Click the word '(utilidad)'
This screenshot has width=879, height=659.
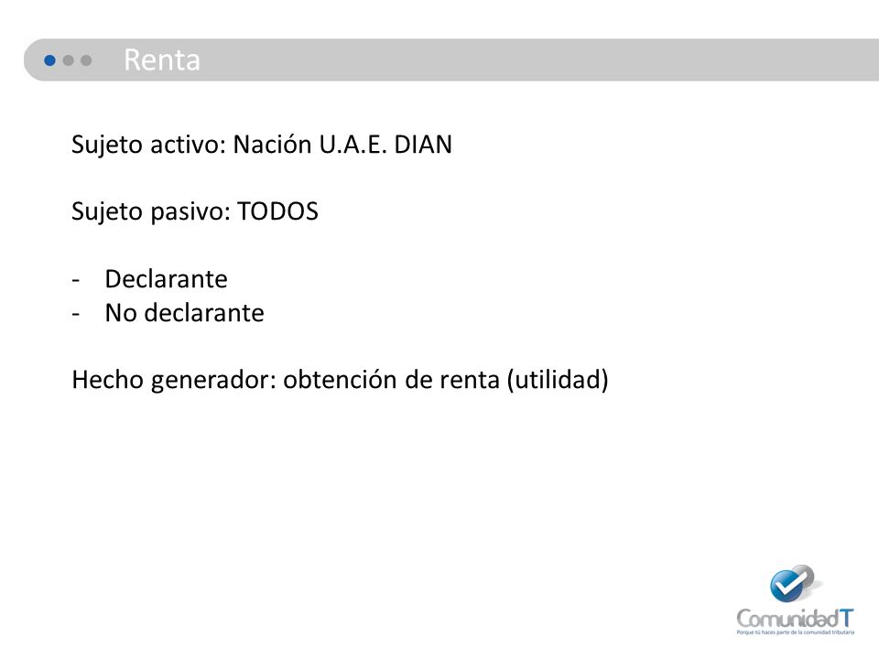558,380
